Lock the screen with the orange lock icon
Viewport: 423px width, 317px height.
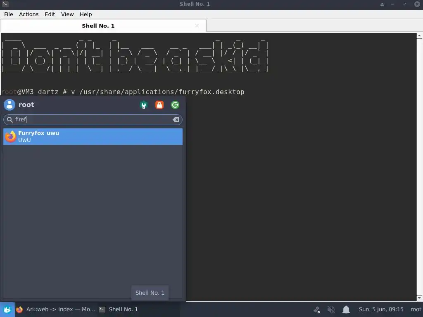[159, 105]
